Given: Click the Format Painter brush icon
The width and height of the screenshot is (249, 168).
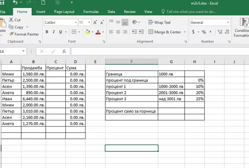Looking at the screenshot, I should 11,34.
